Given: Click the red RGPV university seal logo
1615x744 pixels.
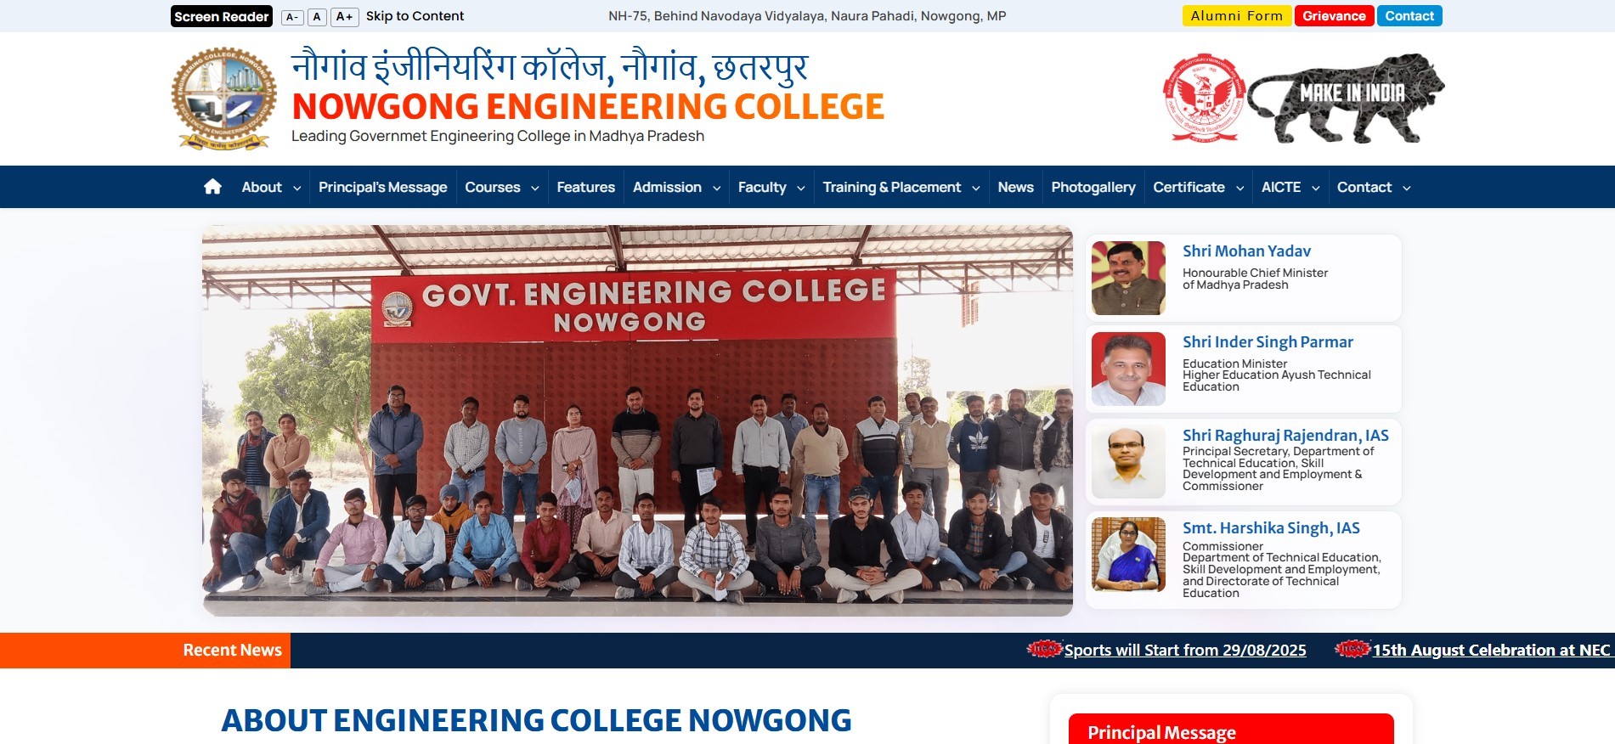Looking at the screenshot, I should click(x=1204, y=98).
